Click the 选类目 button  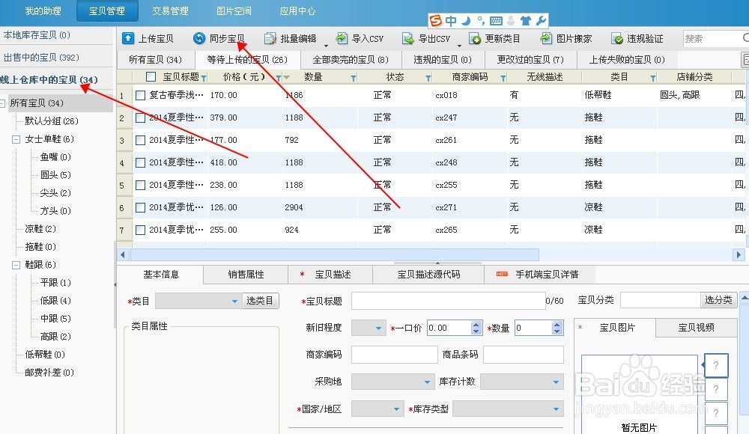[260, 301]
